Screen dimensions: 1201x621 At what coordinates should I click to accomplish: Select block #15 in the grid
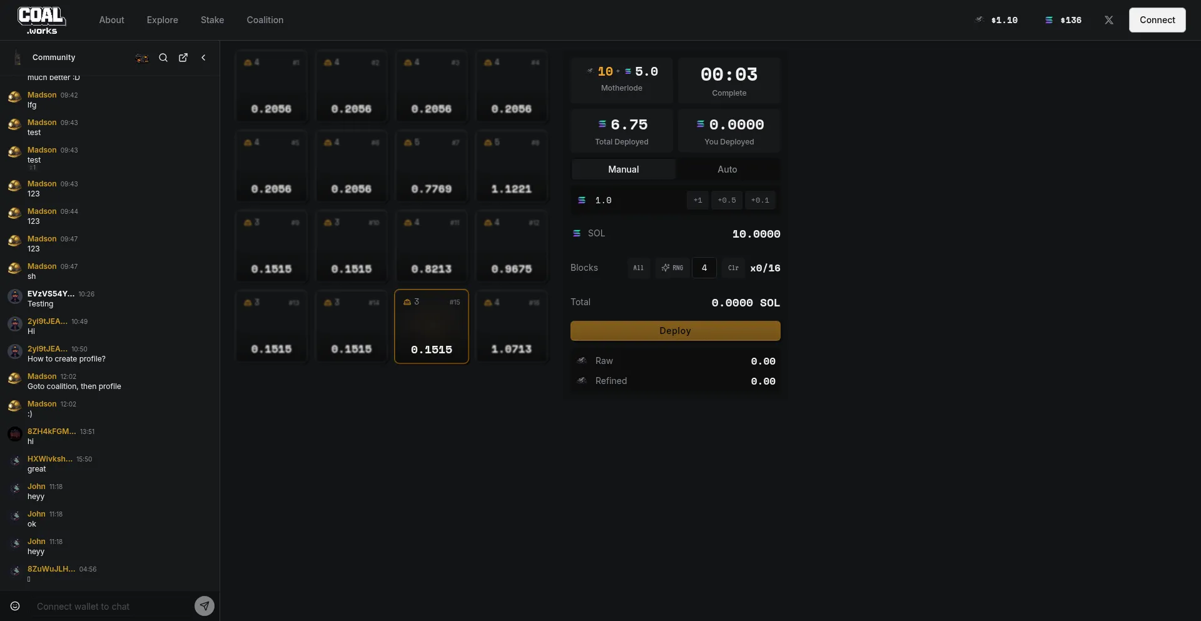coord(432,326)
